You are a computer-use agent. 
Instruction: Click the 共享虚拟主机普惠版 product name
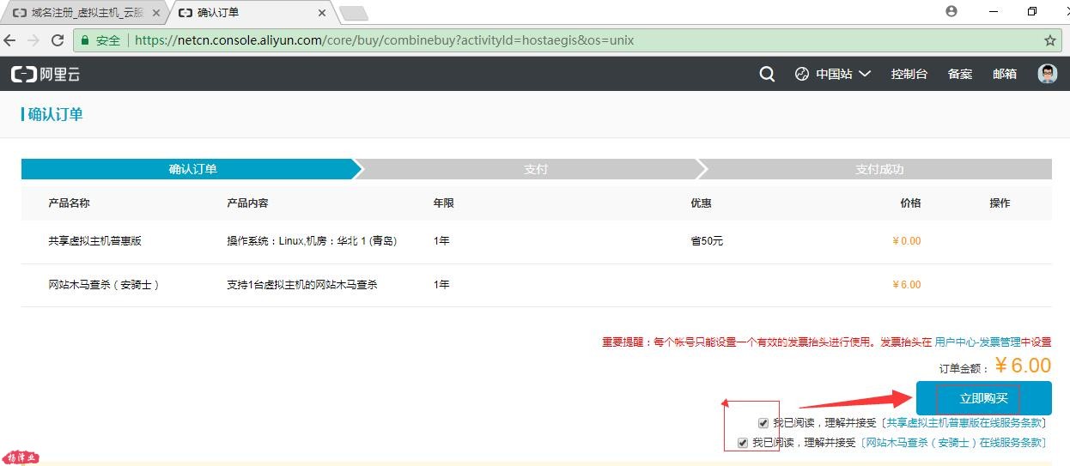[94, 241]
